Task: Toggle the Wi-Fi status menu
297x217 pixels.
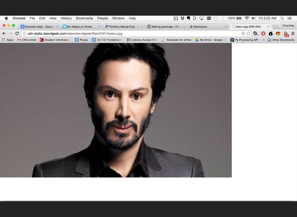Action: click(247, 18)
